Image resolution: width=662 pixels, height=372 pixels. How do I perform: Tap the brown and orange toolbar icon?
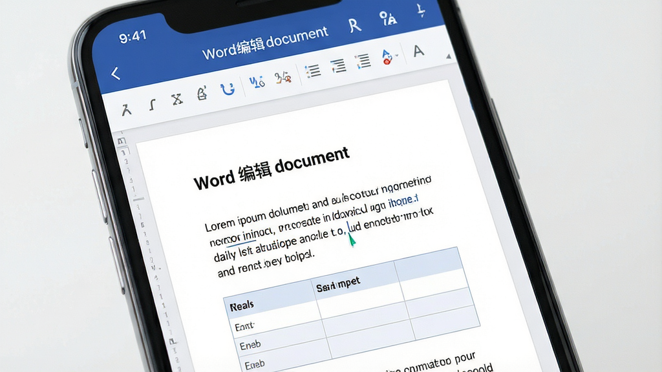pos(283,77)
